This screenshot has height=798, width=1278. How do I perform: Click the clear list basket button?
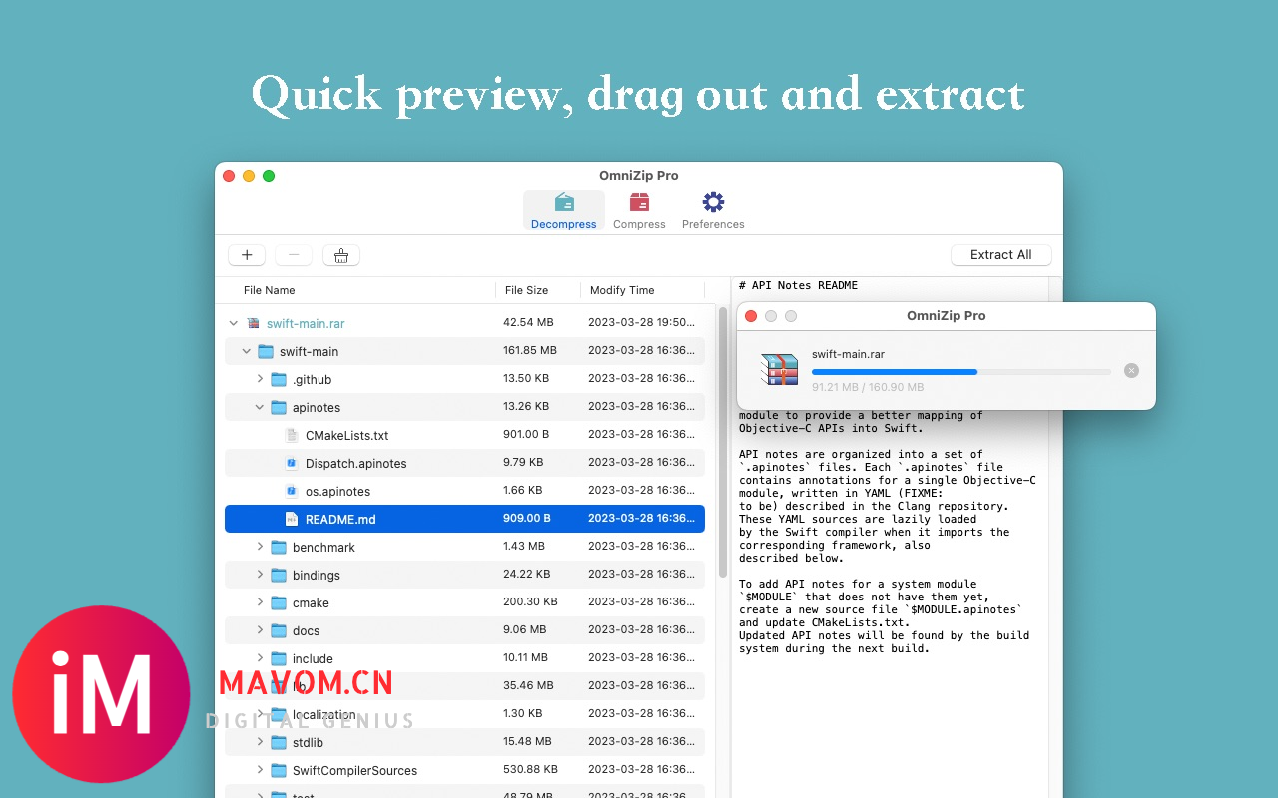(341, 255)
